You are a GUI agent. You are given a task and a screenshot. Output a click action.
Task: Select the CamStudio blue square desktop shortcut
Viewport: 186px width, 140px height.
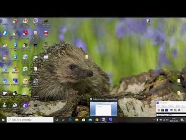(x=15, y=82)
